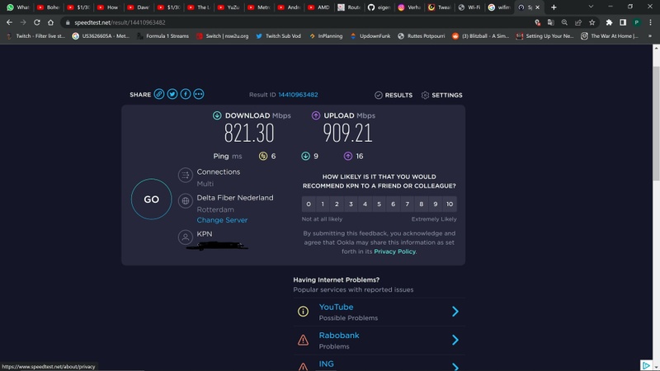Copy the result link via Share link icon

point(158,94)
